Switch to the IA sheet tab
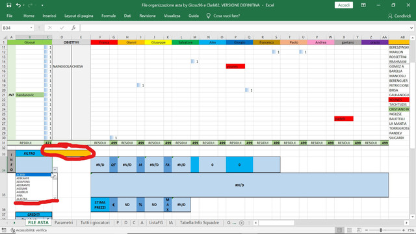This screenshot has width=416, height=234. [x=171, y=222]
